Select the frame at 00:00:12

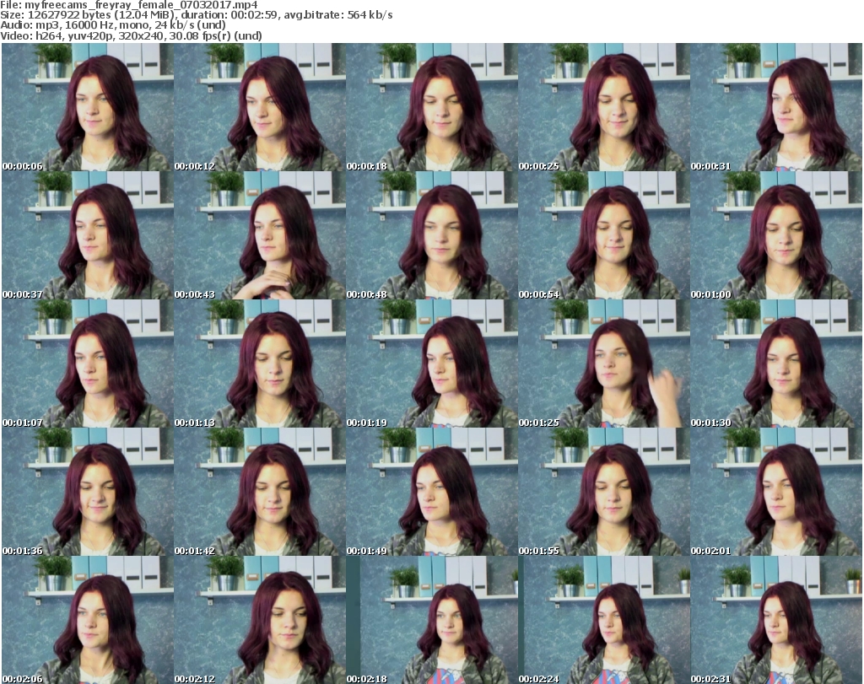pos(260,107)
